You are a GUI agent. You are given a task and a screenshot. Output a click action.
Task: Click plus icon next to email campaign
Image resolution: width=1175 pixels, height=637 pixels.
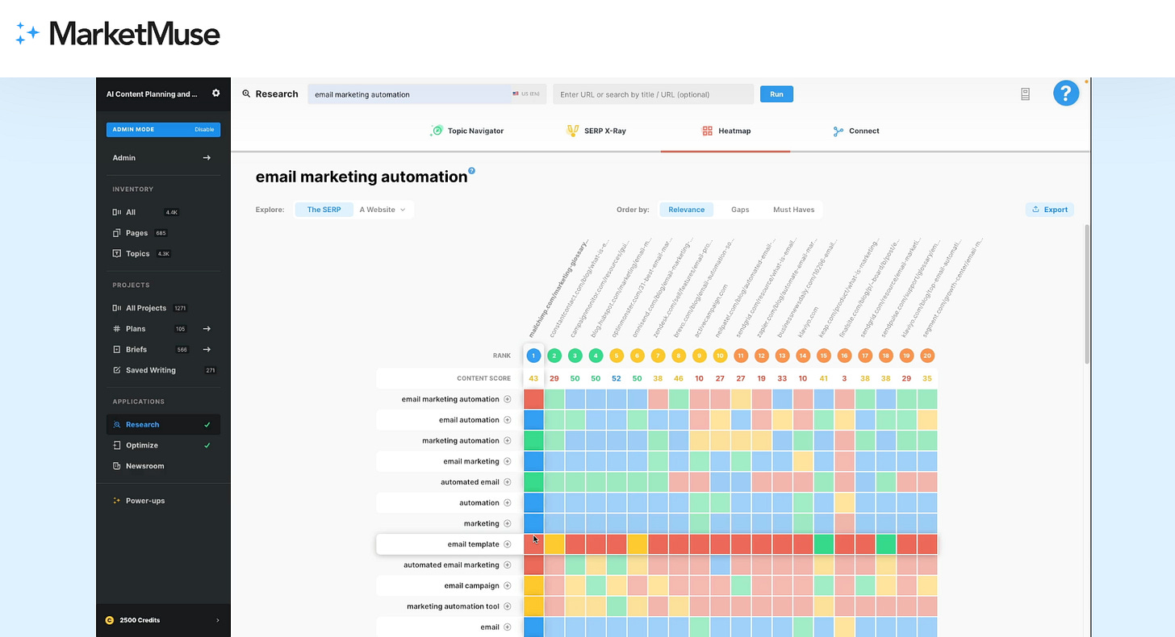coord(508,585)
